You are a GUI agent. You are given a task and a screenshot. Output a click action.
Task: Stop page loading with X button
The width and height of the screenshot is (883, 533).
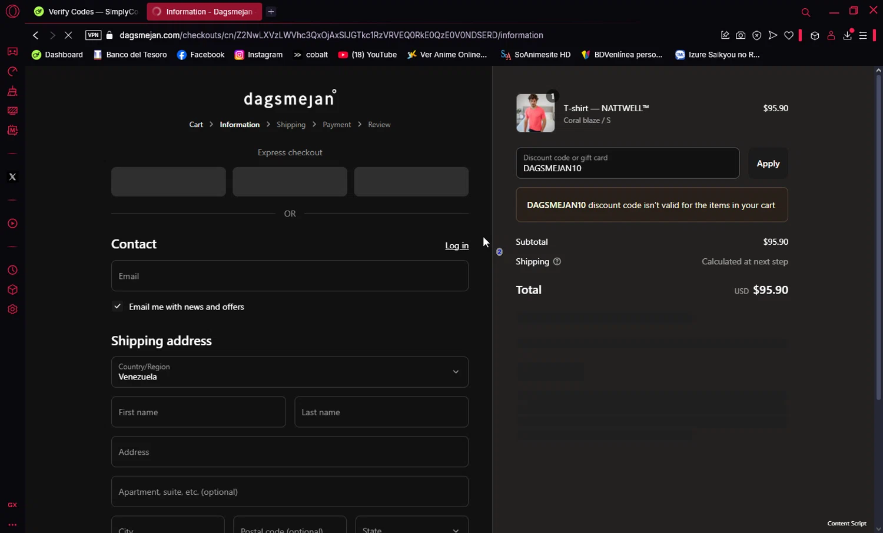pos(68,35)
